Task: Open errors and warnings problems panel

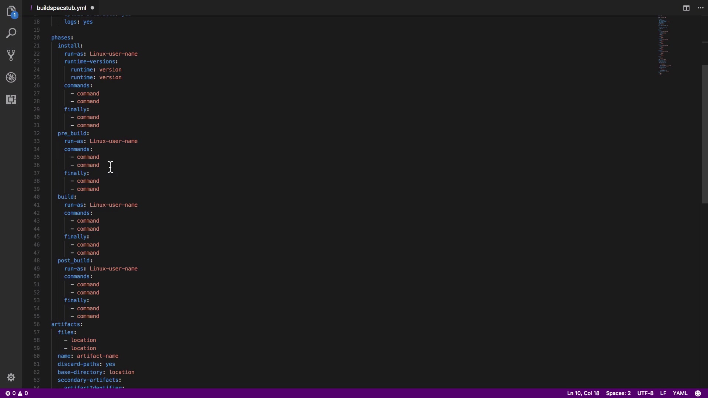Action: (x=17, y=393)
